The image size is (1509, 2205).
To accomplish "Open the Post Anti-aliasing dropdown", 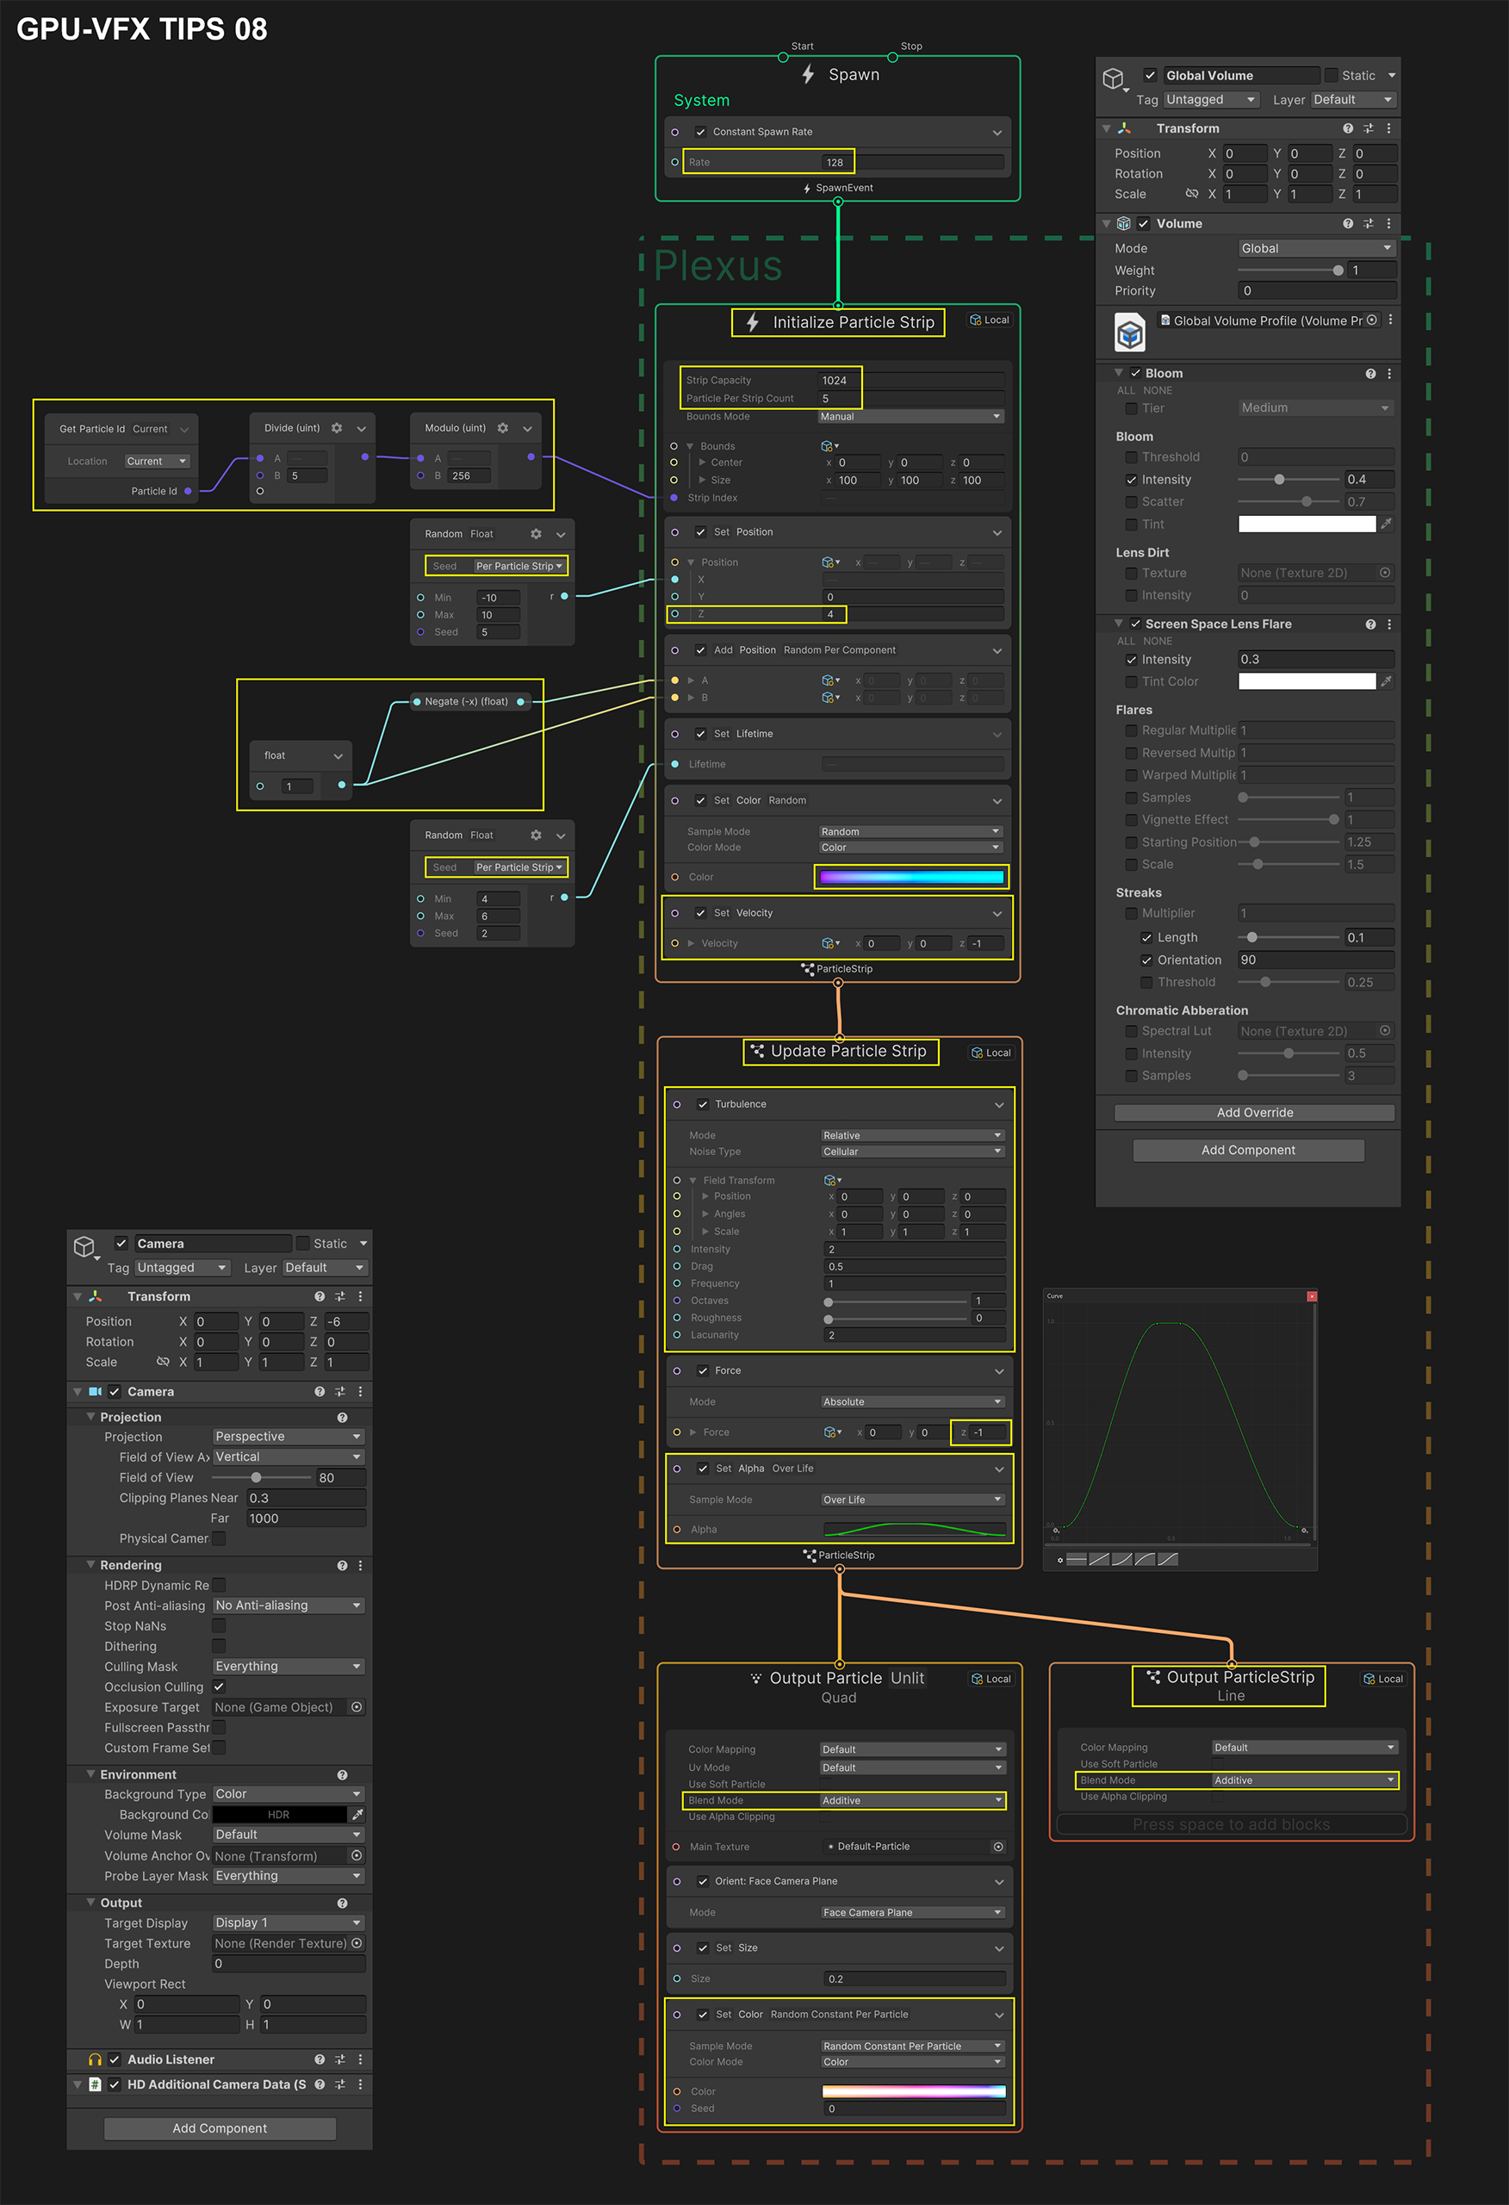I will click(289, 1606).
